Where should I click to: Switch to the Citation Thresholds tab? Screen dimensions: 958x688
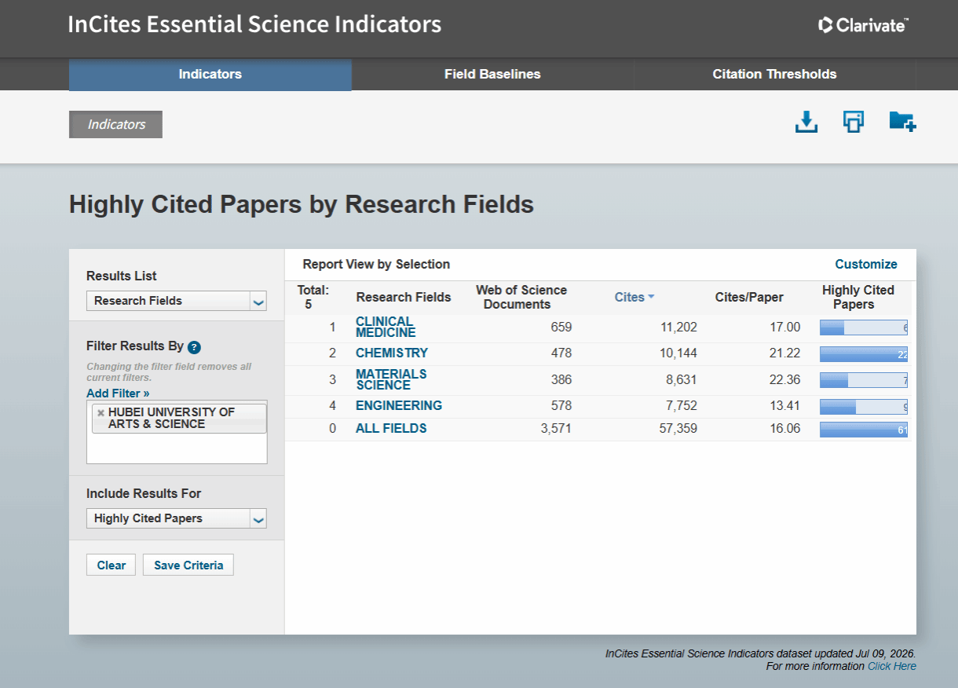(x=774, y=75)
